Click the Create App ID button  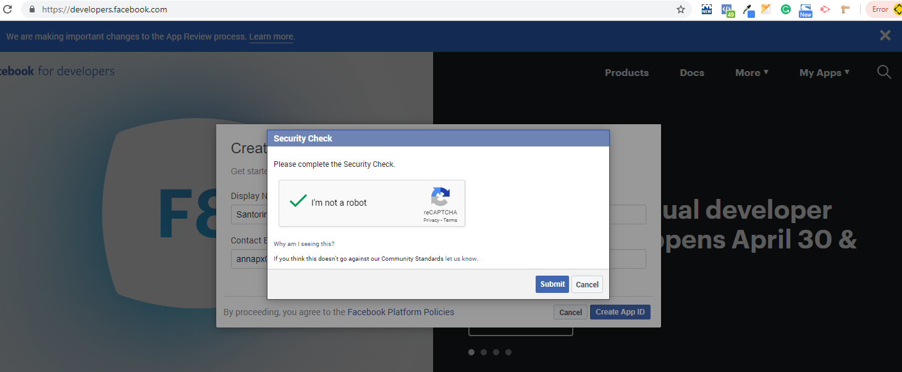click(x=620, y=312)
